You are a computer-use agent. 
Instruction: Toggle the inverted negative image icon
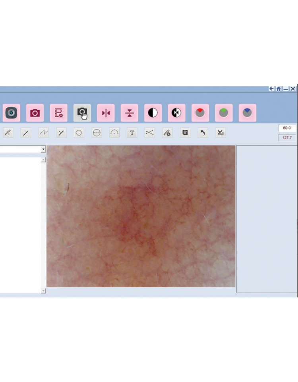[x=176, y=113]
